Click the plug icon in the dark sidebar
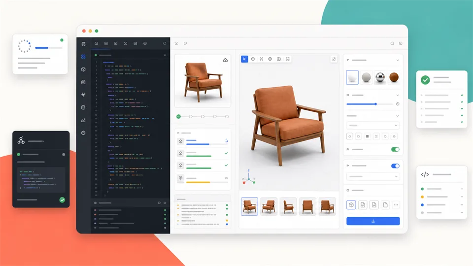473x266 pixels. [x=83, y=95]
